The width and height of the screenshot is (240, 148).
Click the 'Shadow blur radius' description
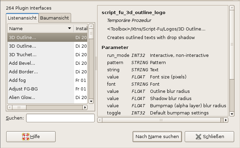[x=171, y=98]
